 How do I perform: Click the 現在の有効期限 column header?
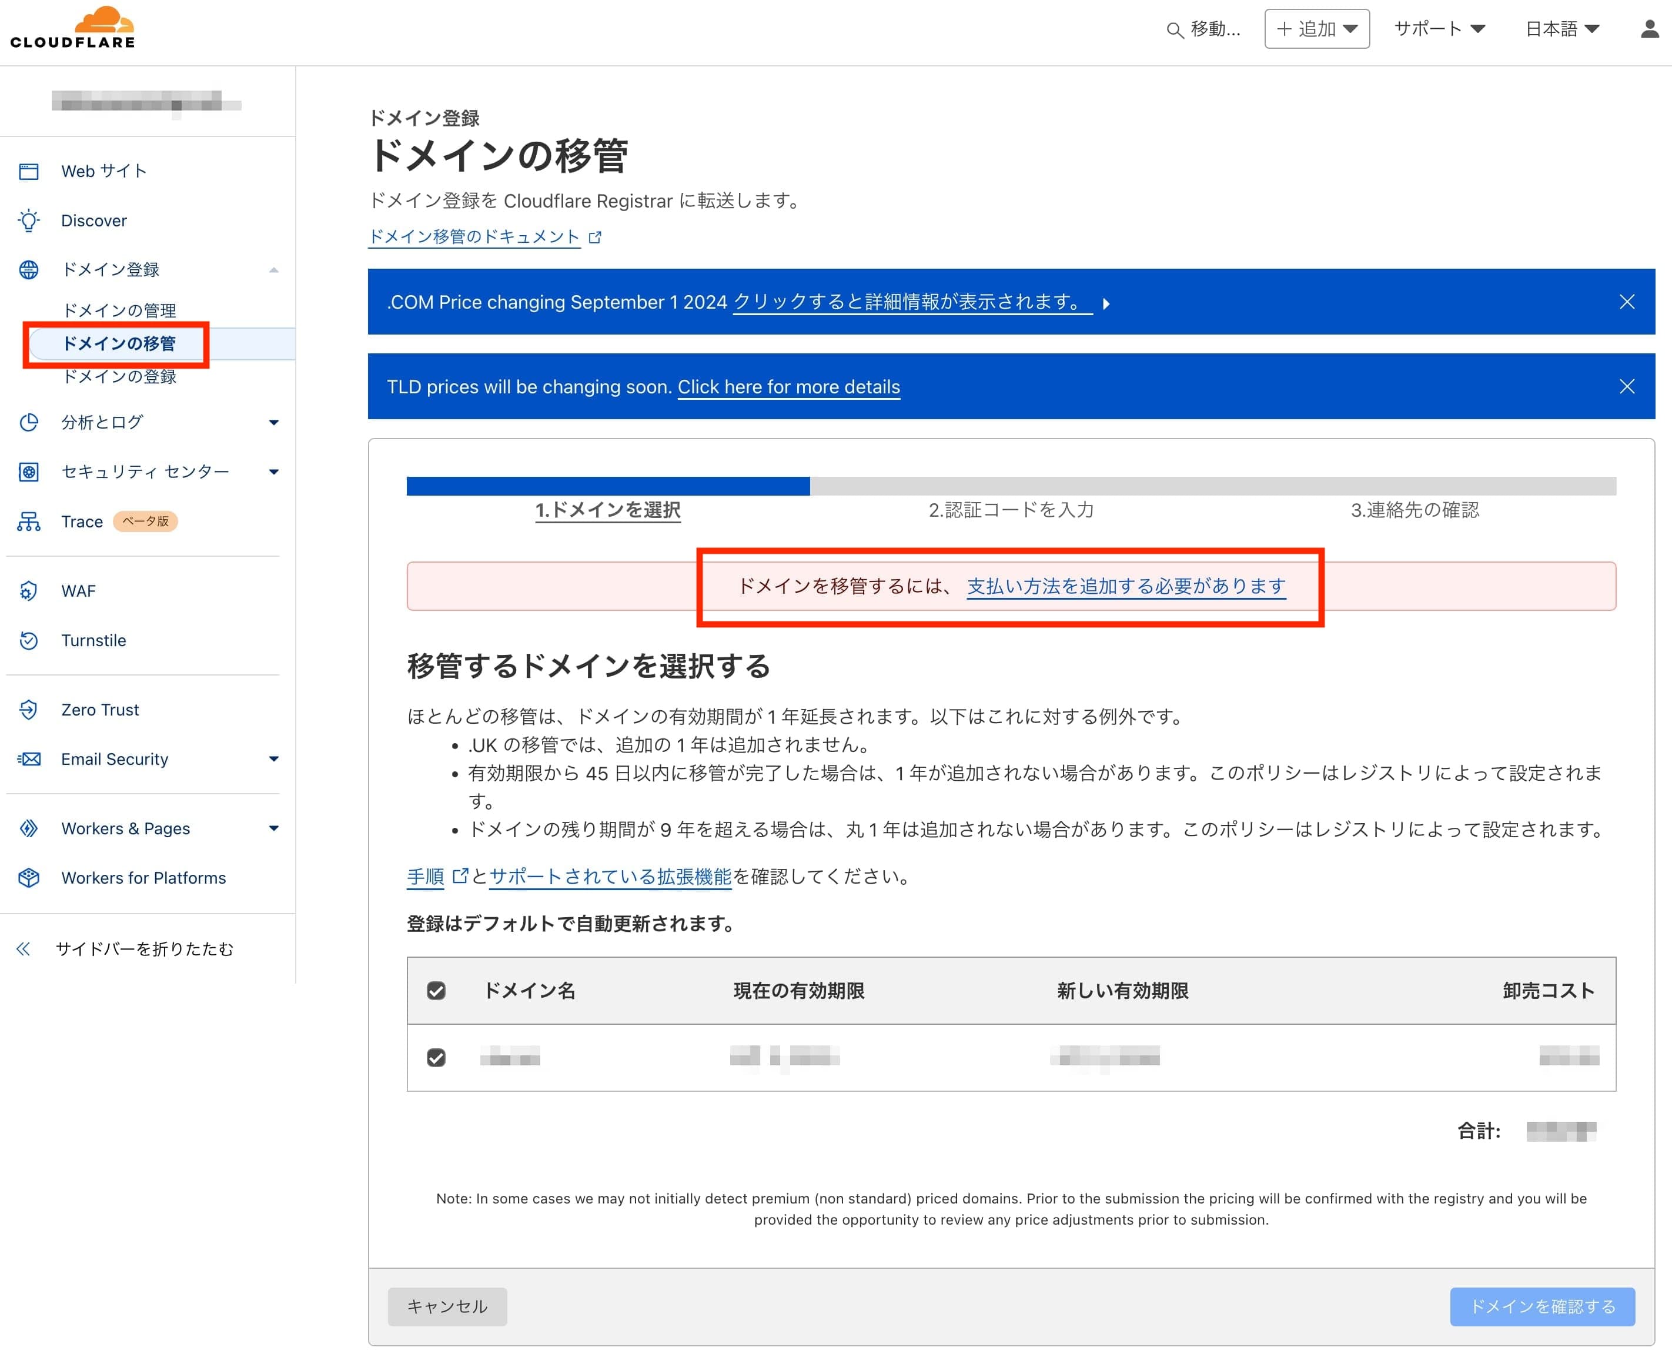[x=799, y=991]
